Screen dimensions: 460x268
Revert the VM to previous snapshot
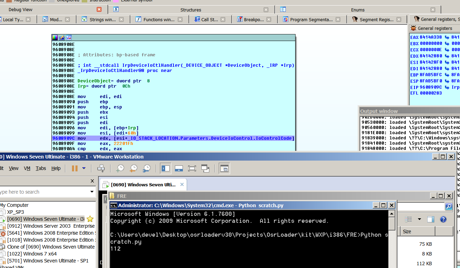134,169
